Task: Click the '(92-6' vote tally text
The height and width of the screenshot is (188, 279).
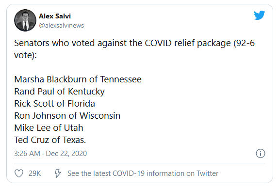Action: click(244, 43)
